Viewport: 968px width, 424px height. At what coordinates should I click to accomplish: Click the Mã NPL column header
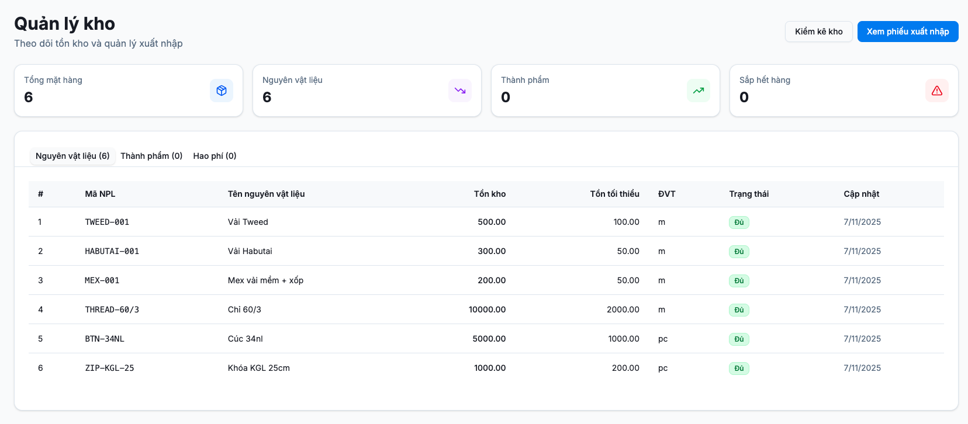(x=100, y=194)
